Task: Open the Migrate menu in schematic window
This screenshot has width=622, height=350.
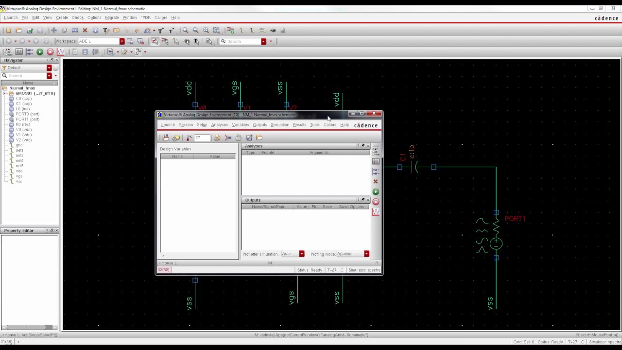Action: (x=112, y=17)
